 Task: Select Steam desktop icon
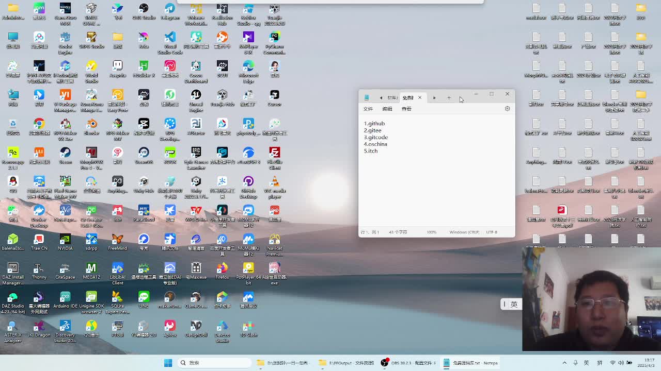65,156
